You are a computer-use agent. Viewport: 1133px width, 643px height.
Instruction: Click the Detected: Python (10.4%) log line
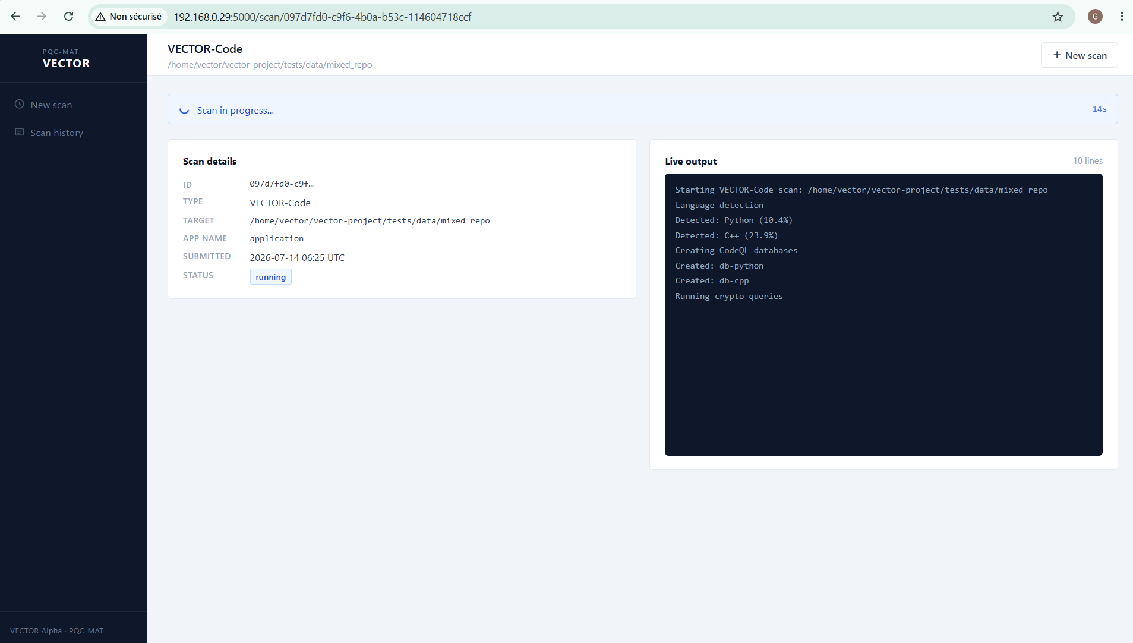click(x=734, y=220)
